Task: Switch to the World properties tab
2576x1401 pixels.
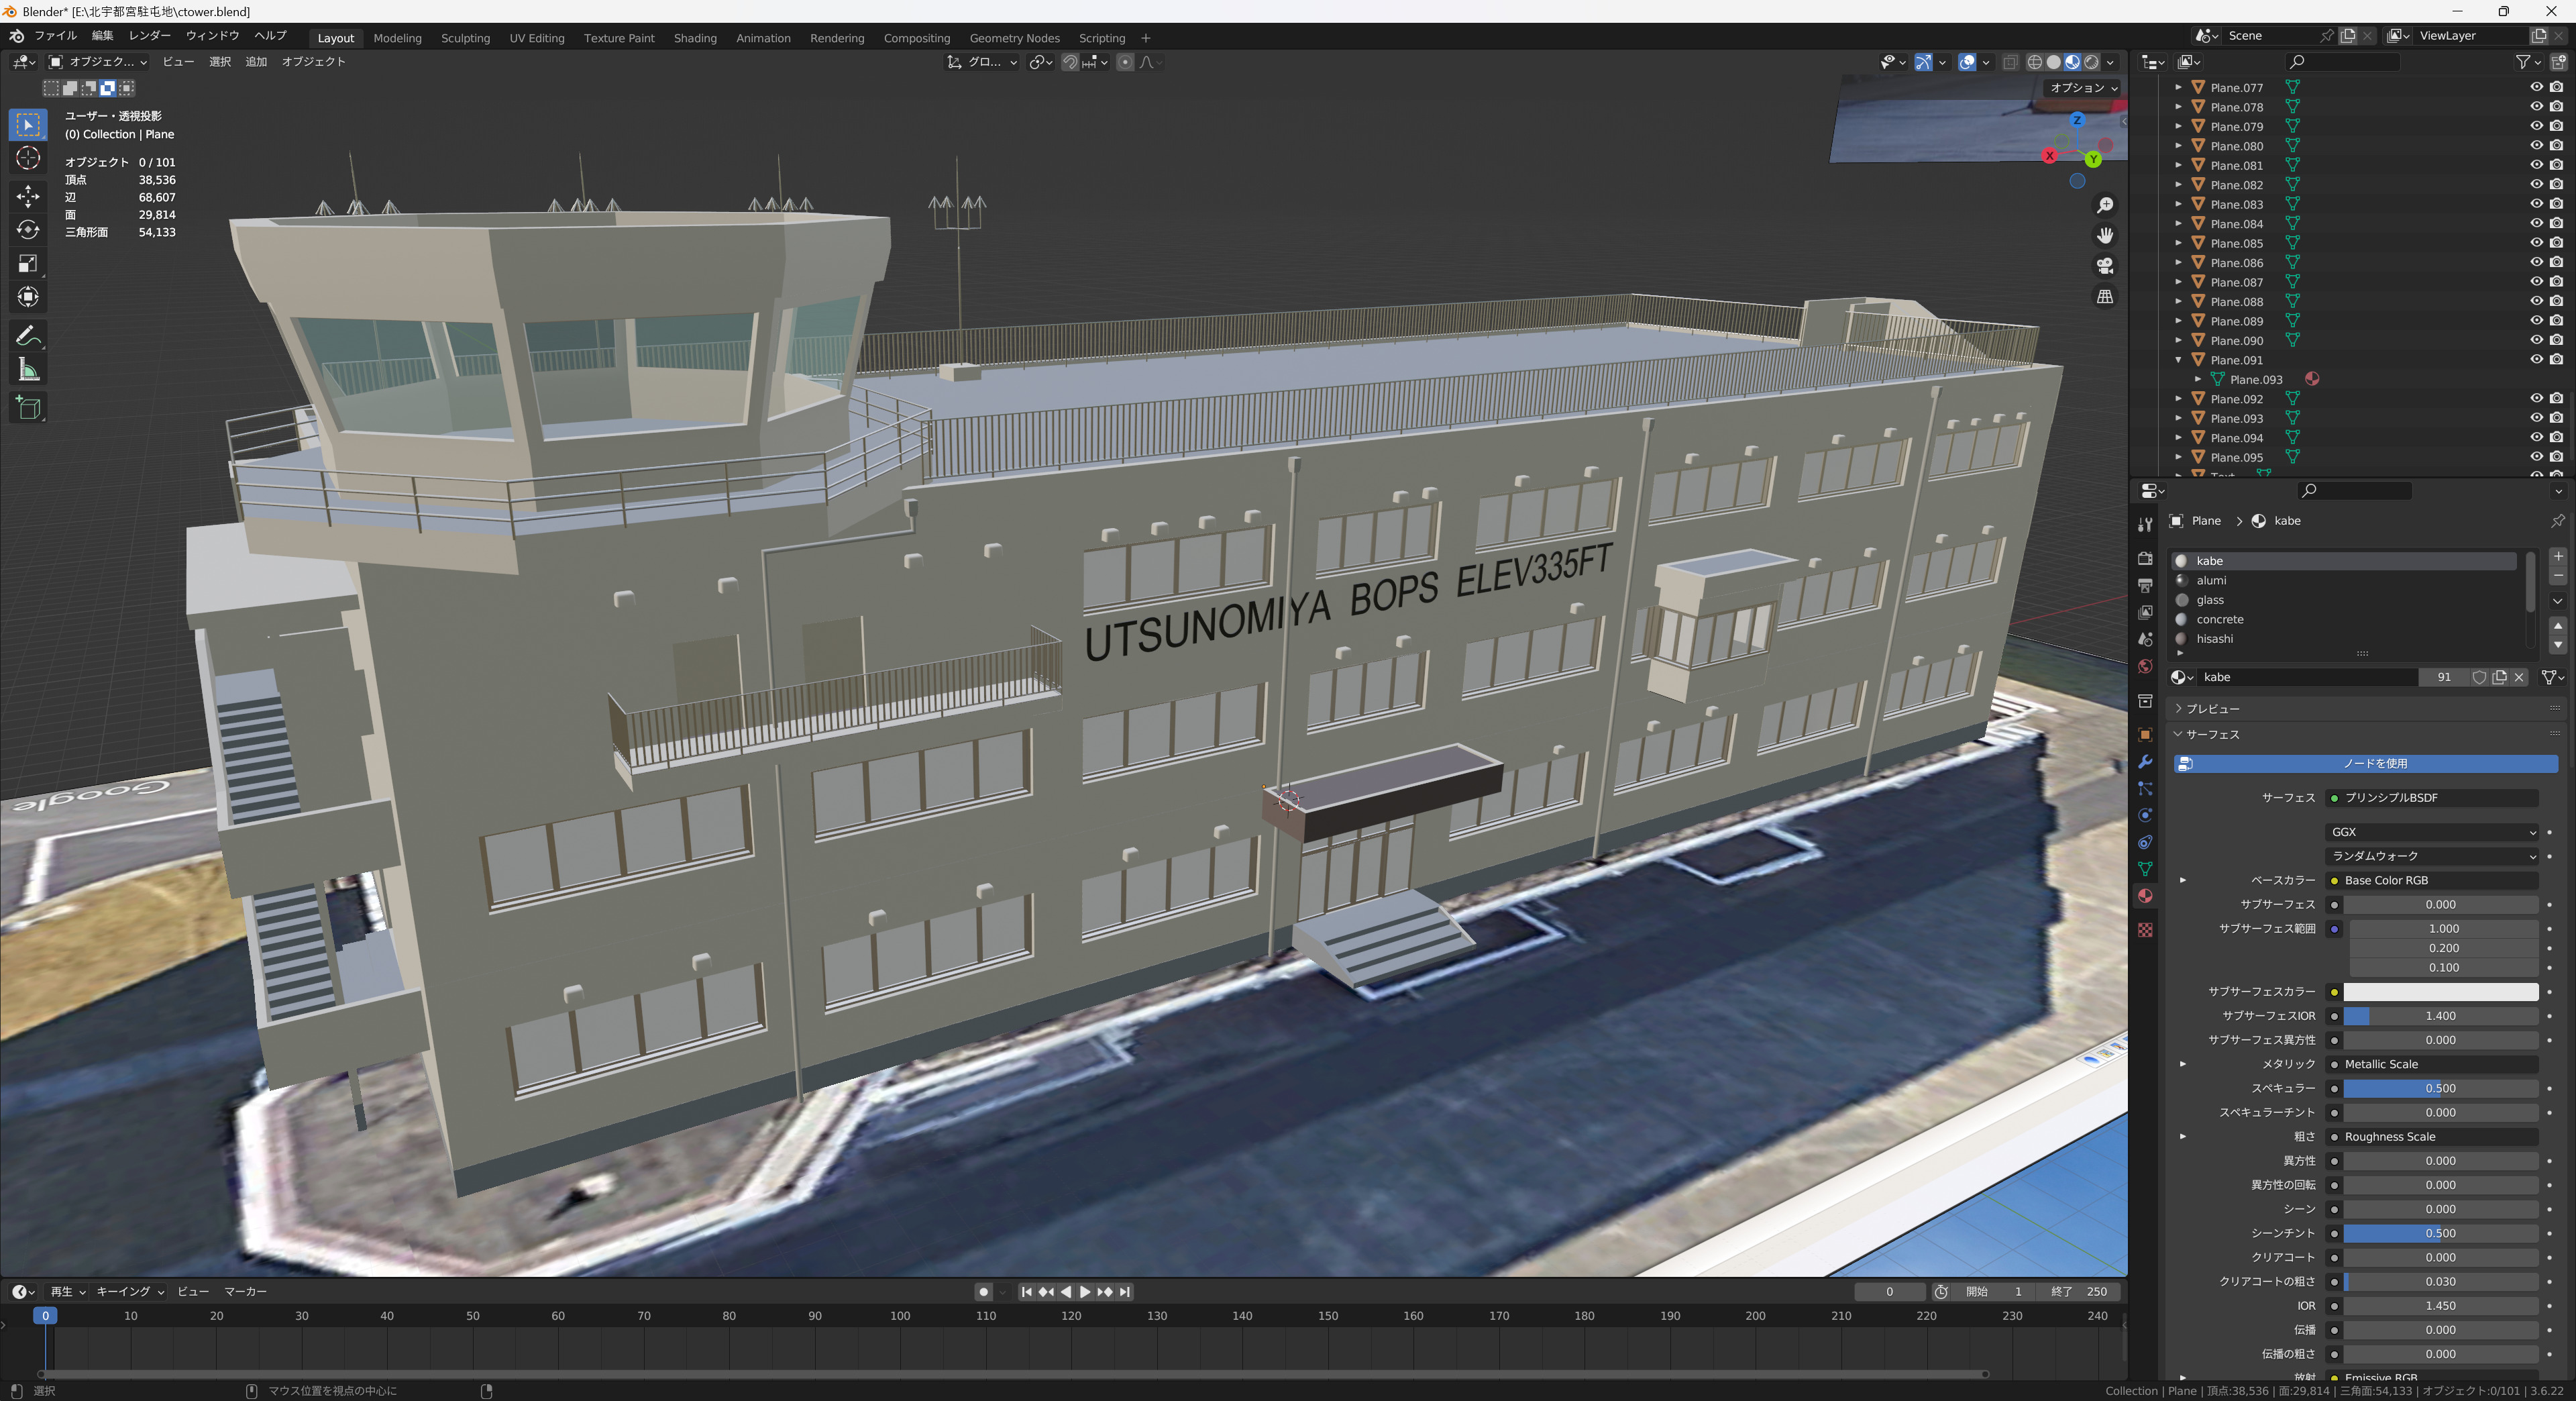Action: [2145, 667]
